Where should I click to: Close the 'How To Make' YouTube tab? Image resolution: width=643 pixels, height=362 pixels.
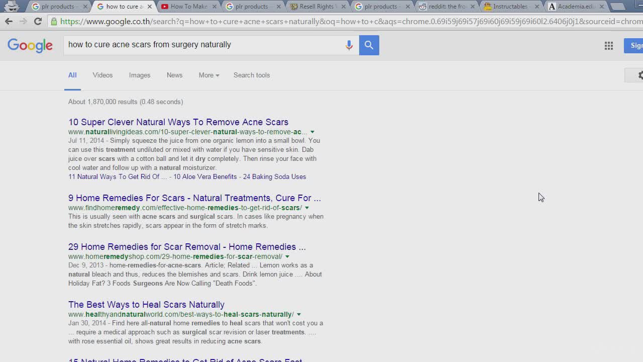click(214, 7)
